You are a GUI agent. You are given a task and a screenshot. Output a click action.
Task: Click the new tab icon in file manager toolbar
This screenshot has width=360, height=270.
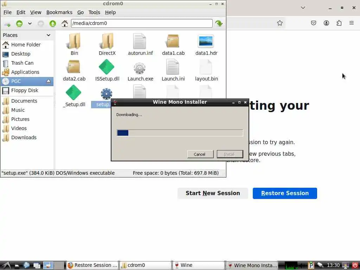(x=7, y=24)
